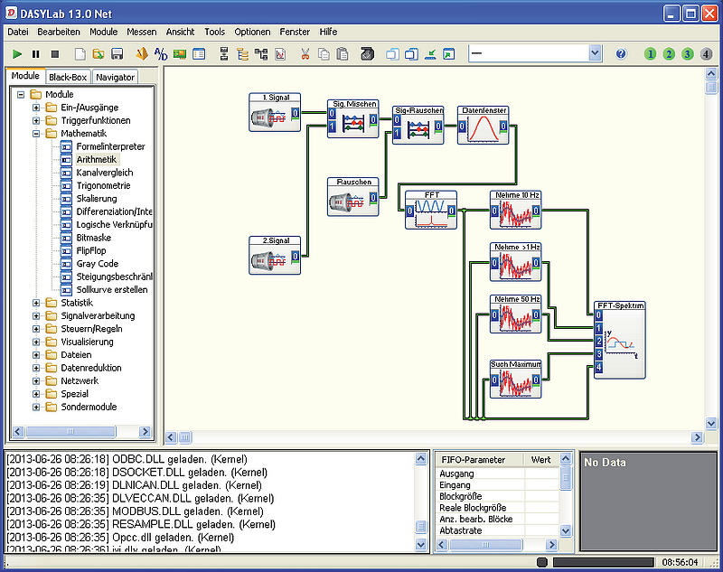
Task: Switch to layout window 1
Action: click(650, 54)
